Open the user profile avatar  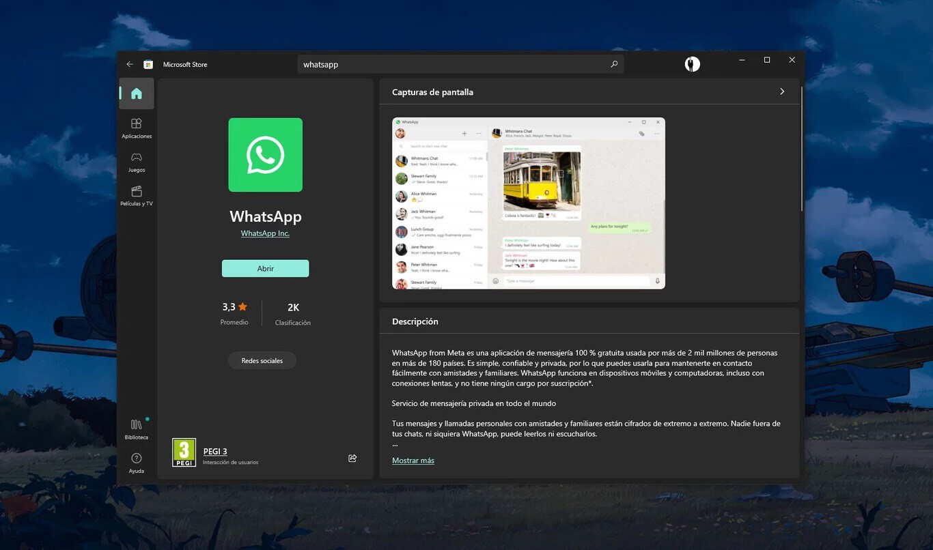tap(692, 63)
